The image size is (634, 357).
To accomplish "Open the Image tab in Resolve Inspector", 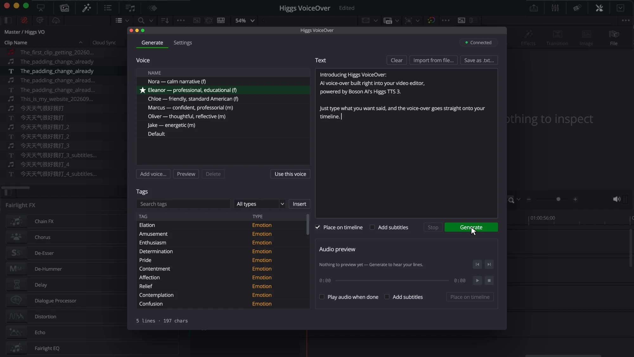I will tap(586, 38).
